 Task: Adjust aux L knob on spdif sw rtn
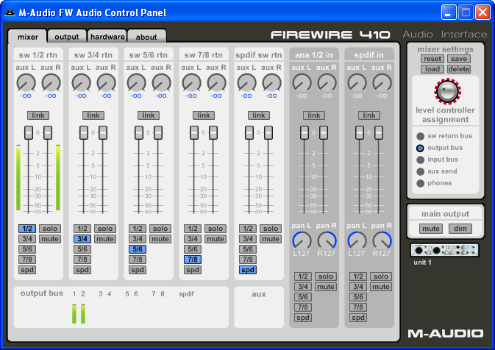[x=246, y=82]
